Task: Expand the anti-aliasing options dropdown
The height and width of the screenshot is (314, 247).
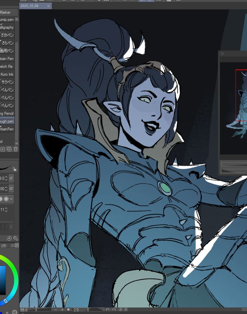Action: (x=11, y=199)
